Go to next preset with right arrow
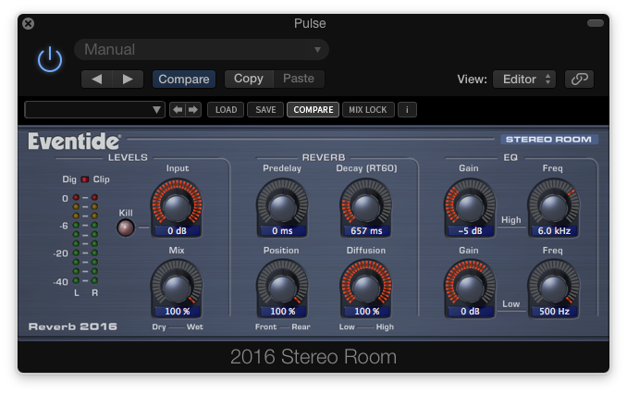 click(x=128, y=79)
